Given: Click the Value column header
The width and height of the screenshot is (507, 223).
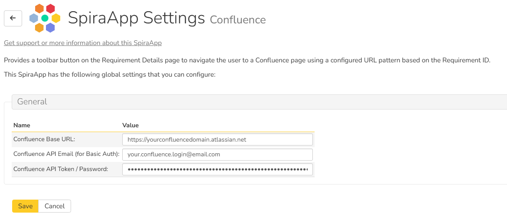Looking at the screenshot, I should point(130,125).
